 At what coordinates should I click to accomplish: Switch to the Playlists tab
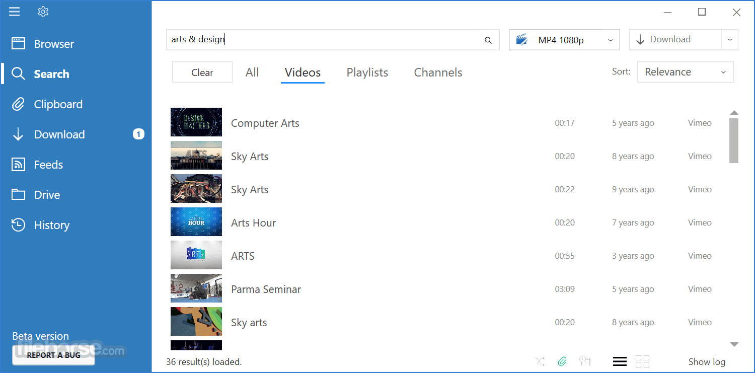pos(367,72)
